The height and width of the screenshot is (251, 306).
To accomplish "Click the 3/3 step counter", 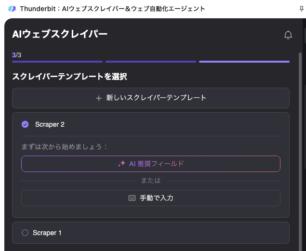I will coord(17,55).
